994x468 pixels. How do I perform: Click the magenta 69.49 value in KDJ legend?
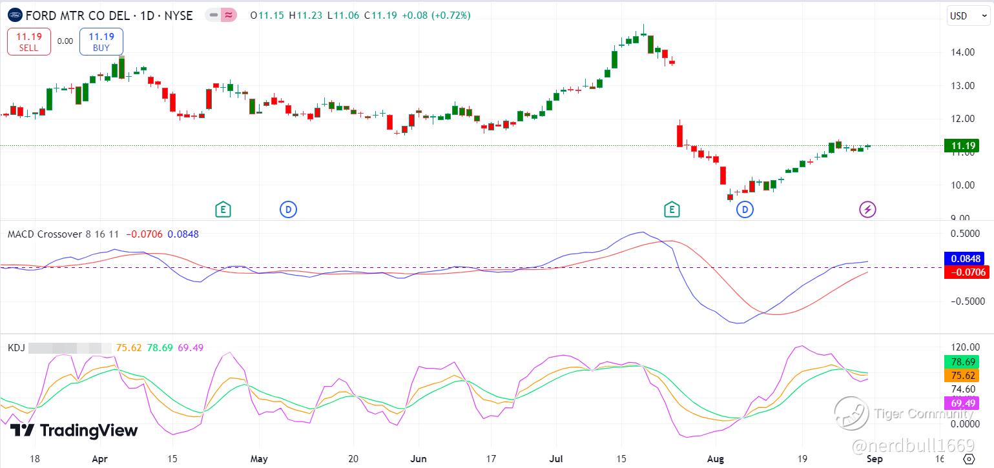point(191,347)
